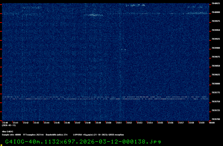
Task: Click the 7040000 frequency label
Action: (x=216, y=12)
